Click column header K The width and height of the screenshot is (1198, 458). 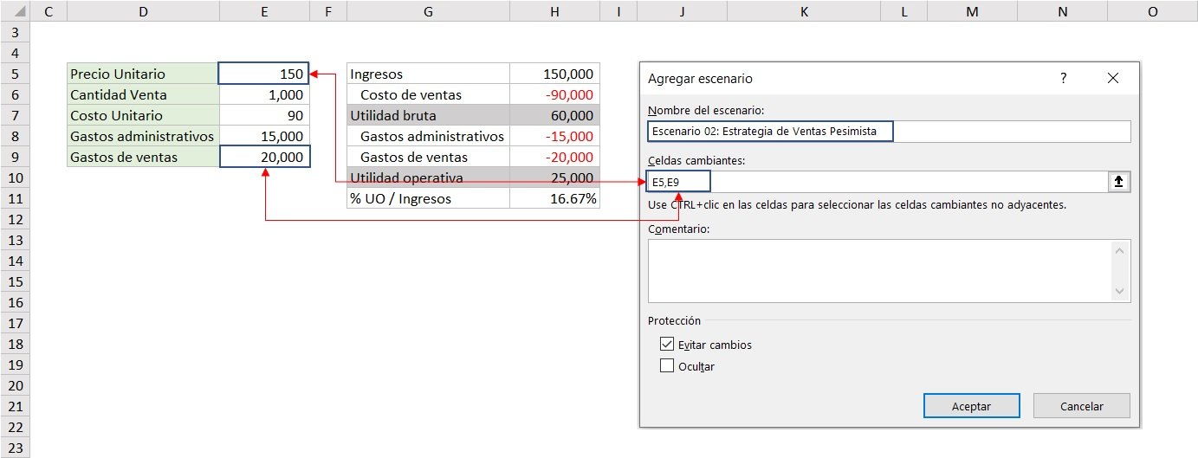point(804,10)
